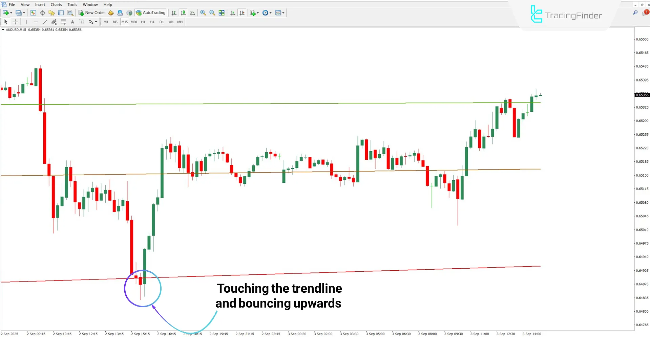The height and width of the screenshot is (337, 650).
Task: Toggle AutoTrading on or off
Action: click(x=151, y=13)
